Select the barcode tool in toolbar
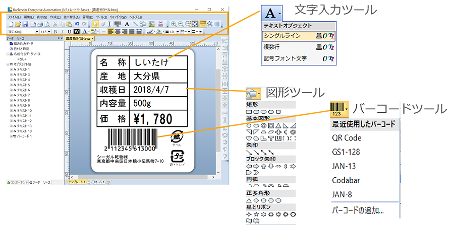This screenshot has height=225, width=454. tap(118, 24)
